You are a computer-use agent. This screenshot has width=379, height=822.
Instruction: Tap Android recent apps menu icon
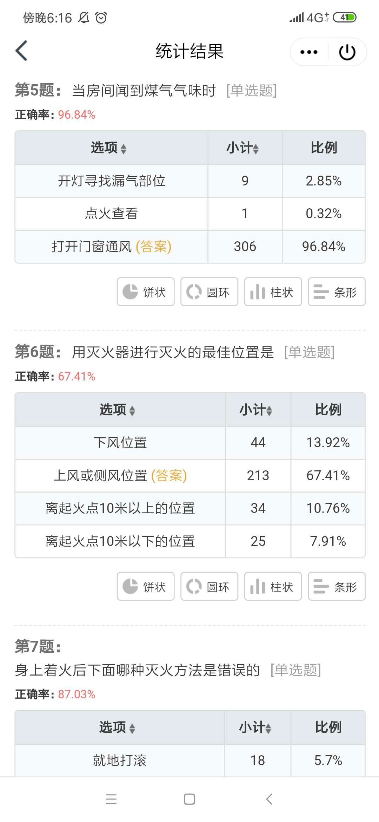111,799
